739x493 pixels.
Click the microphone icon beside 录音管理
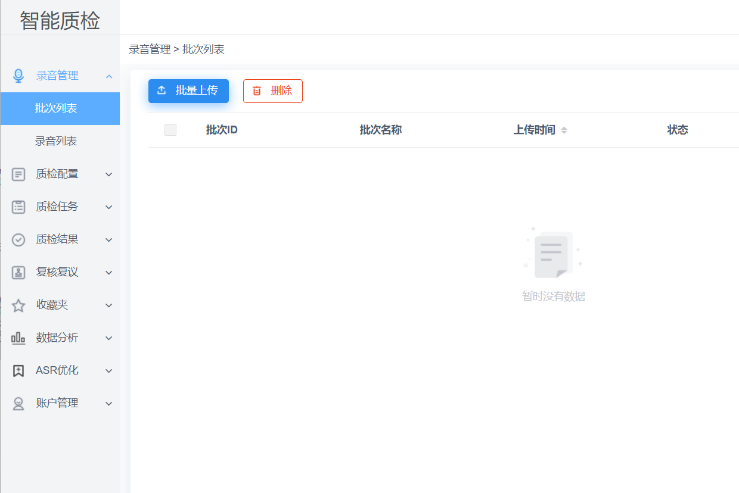click(18, 76)
